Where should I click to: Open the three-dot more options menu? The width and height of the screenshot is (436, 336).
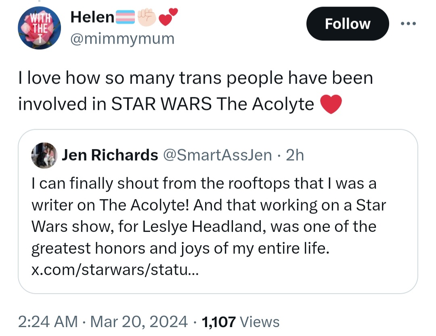(x=408, y=24)
